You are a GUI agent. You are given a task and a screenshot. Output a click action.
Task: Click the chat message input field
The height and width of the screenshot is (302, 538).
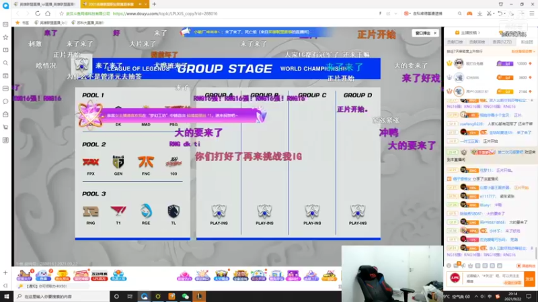[x=493, y=279]
